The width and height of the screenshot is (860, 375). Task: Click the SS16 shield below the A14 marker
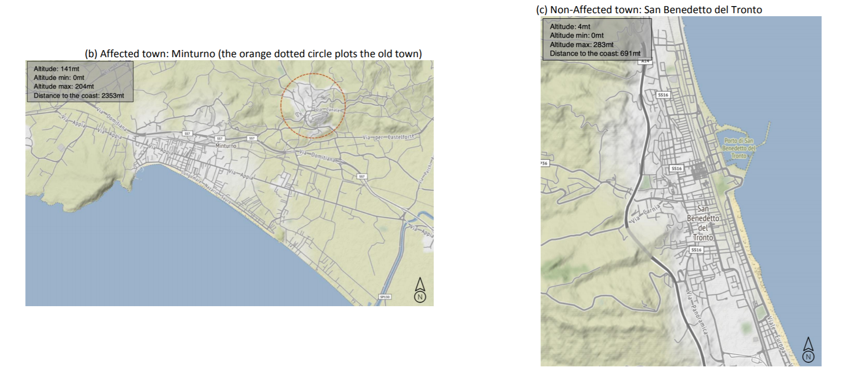click(x=663, y=95)
